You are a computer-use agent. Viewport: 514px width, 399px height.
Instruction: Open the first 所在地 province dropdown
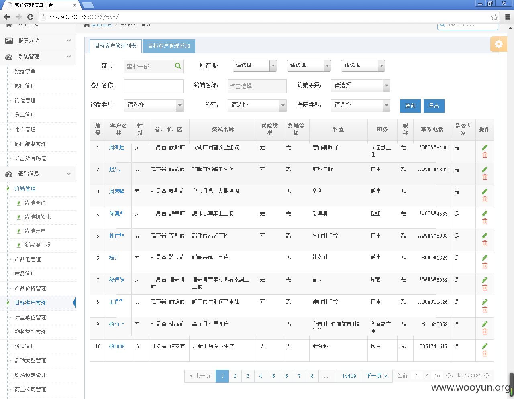[255, 65]
